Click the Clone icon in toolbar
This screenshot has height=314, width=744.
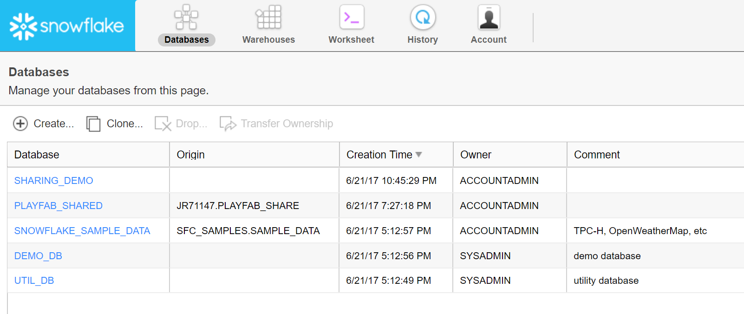pyautogui.click(x=93, y=124)
